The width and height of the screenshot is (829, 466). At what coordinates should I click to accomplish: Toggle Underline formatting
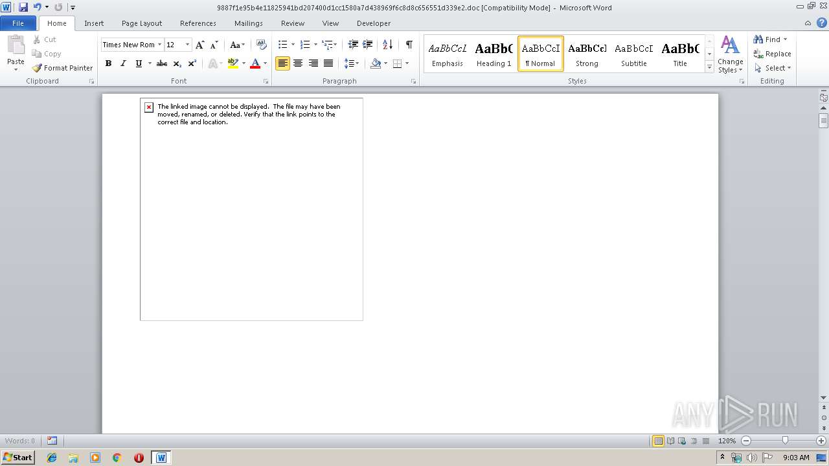pos(138,63)
